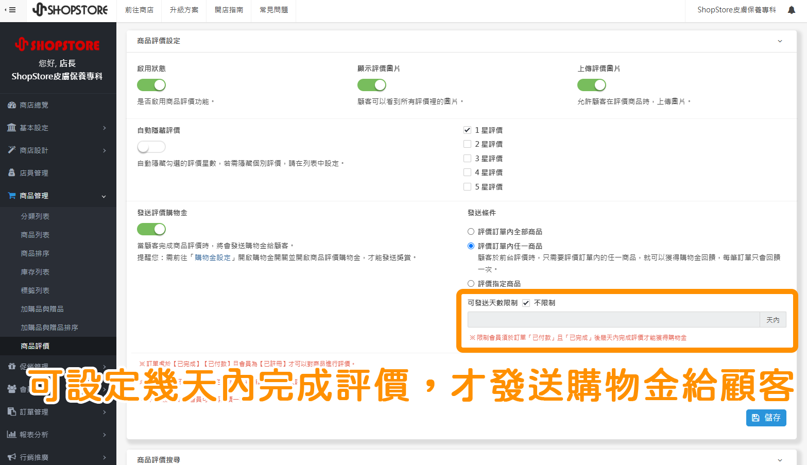The width and height of the screenshot is (807, 465).
Task: Click the 店員管理 staff icon
Action: tap(12, 173)
